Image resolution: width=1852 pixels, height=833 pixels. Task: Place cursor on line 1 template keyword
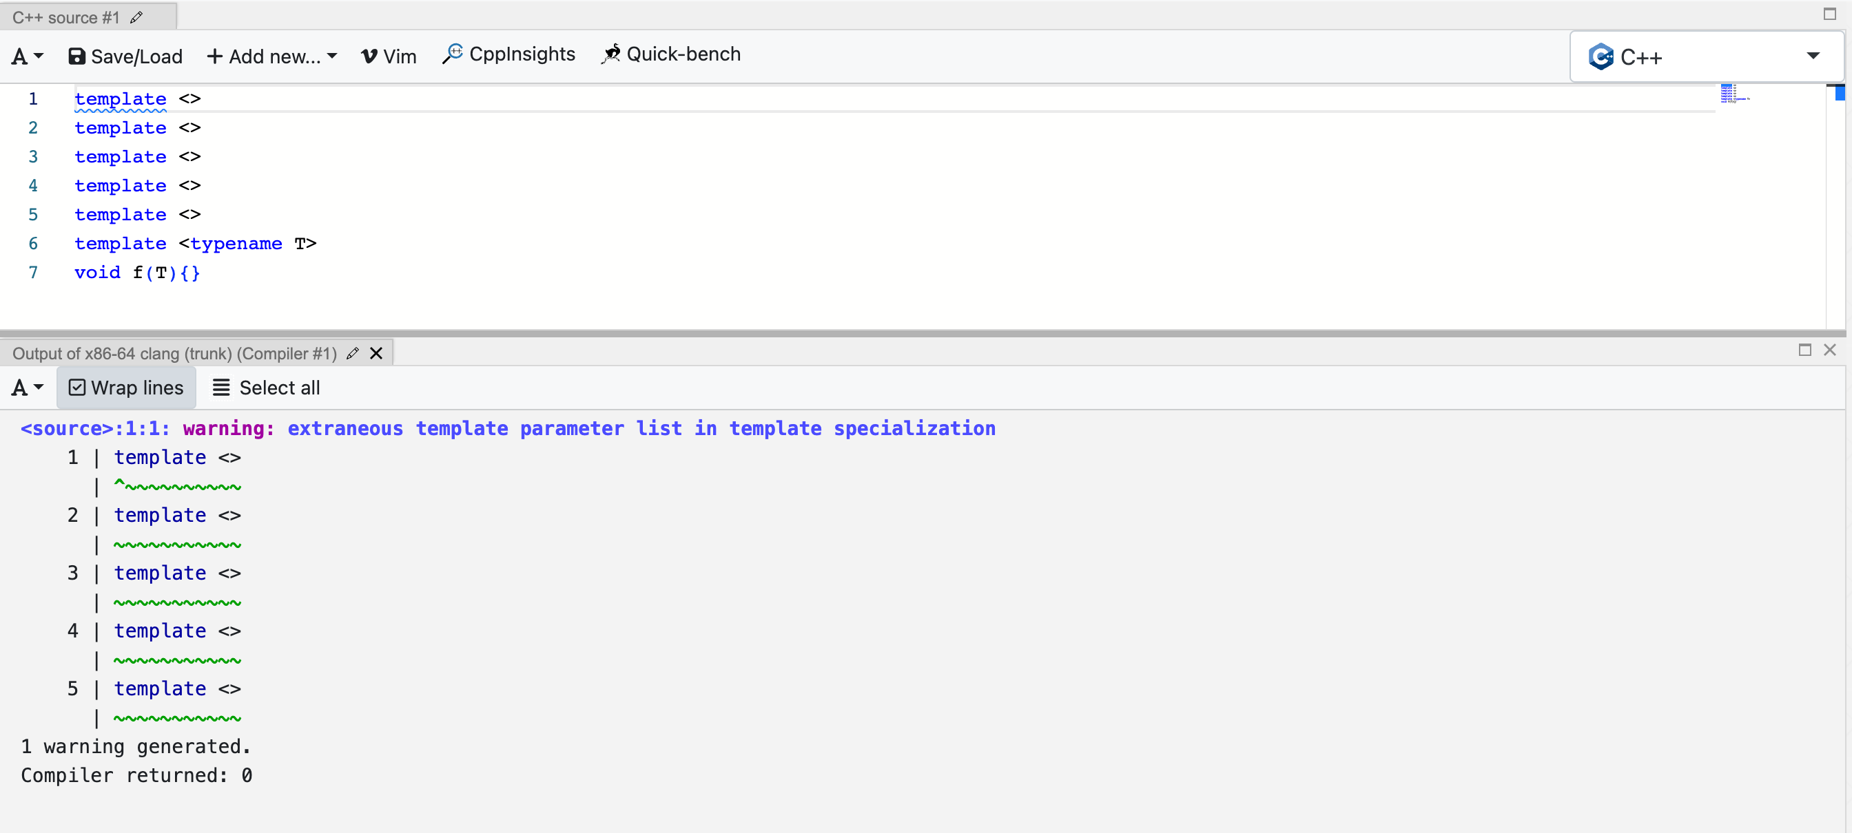click(120, 99)
